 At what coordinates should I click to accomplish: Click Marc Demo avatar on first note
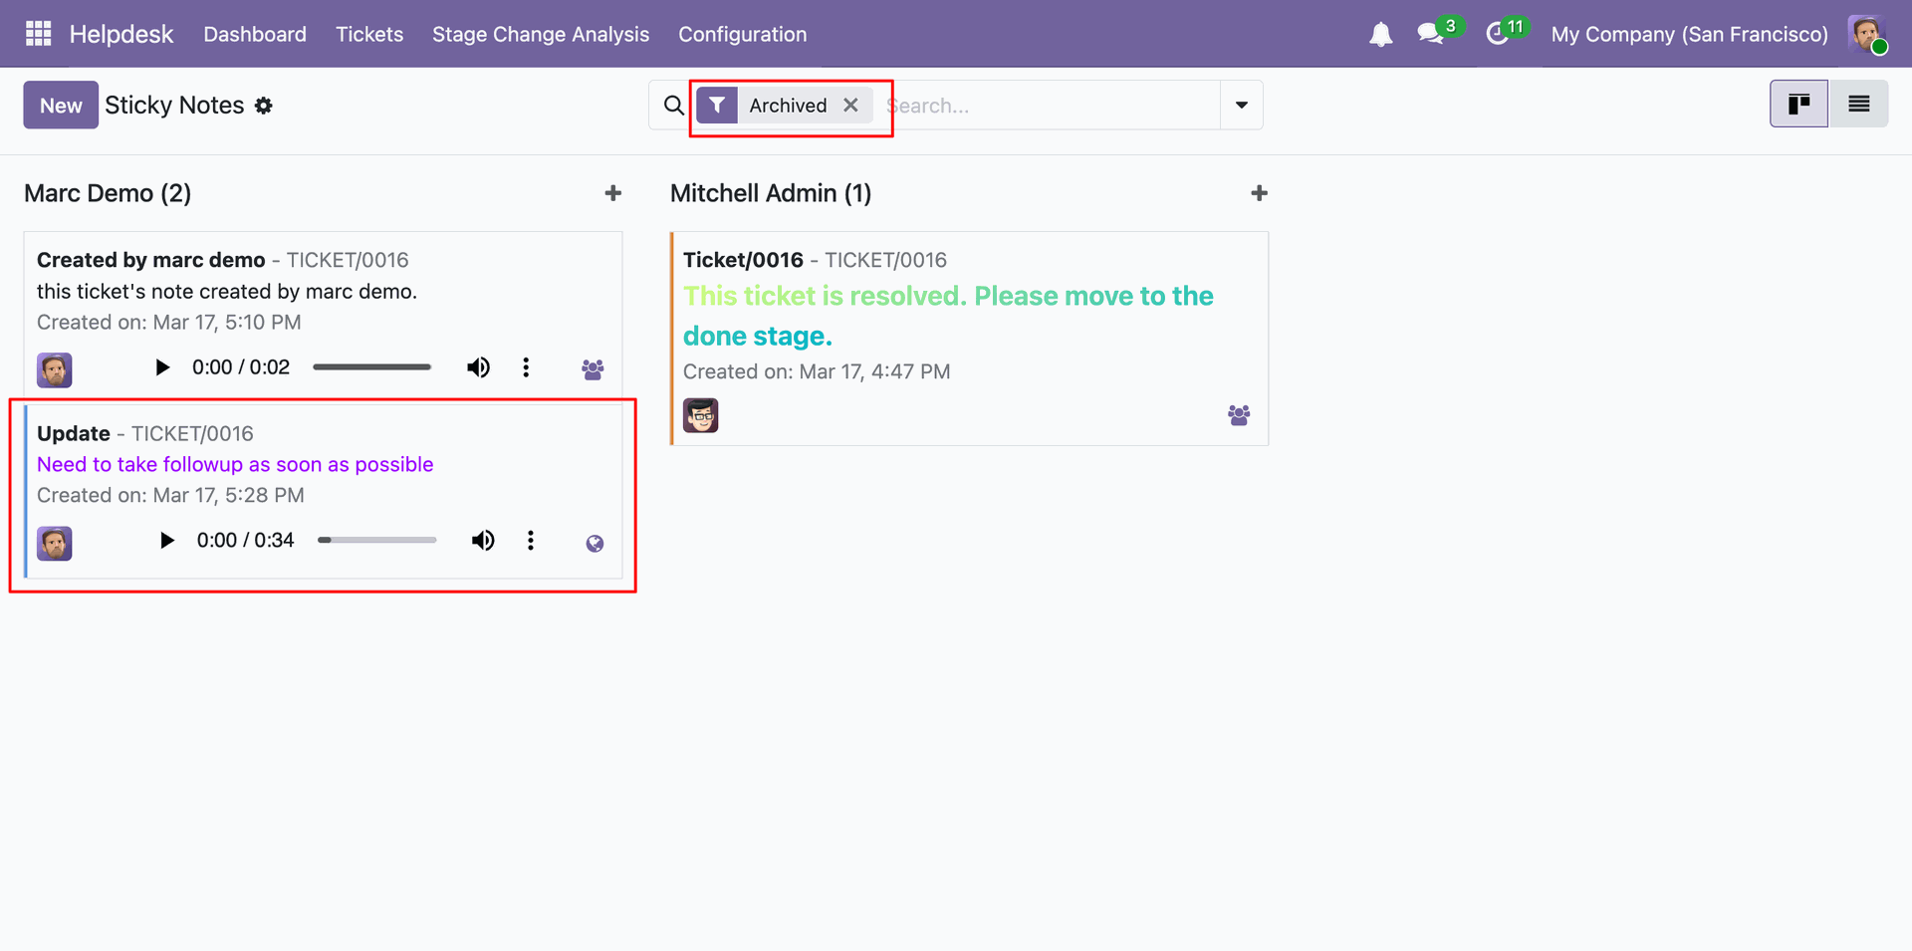[55, 370]
